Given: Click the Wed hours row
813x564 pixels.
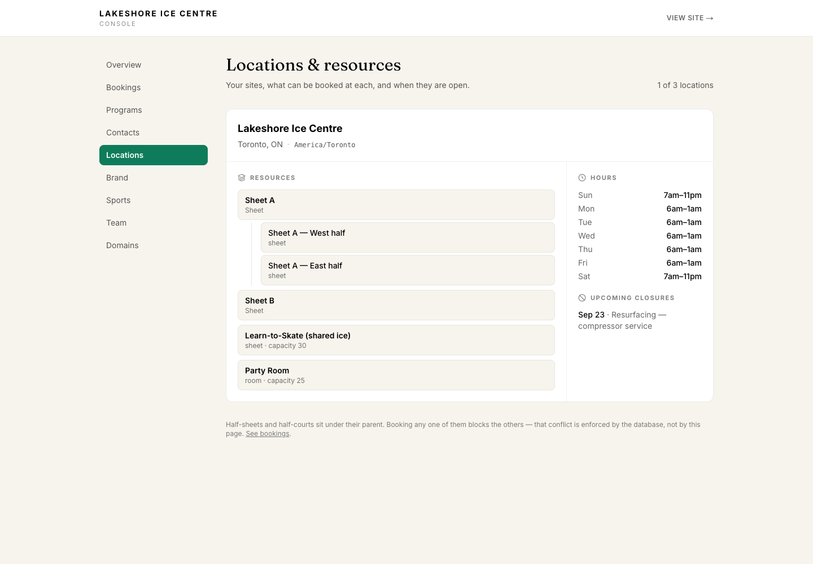Looking at the screenshot, I should pos(640,236).
